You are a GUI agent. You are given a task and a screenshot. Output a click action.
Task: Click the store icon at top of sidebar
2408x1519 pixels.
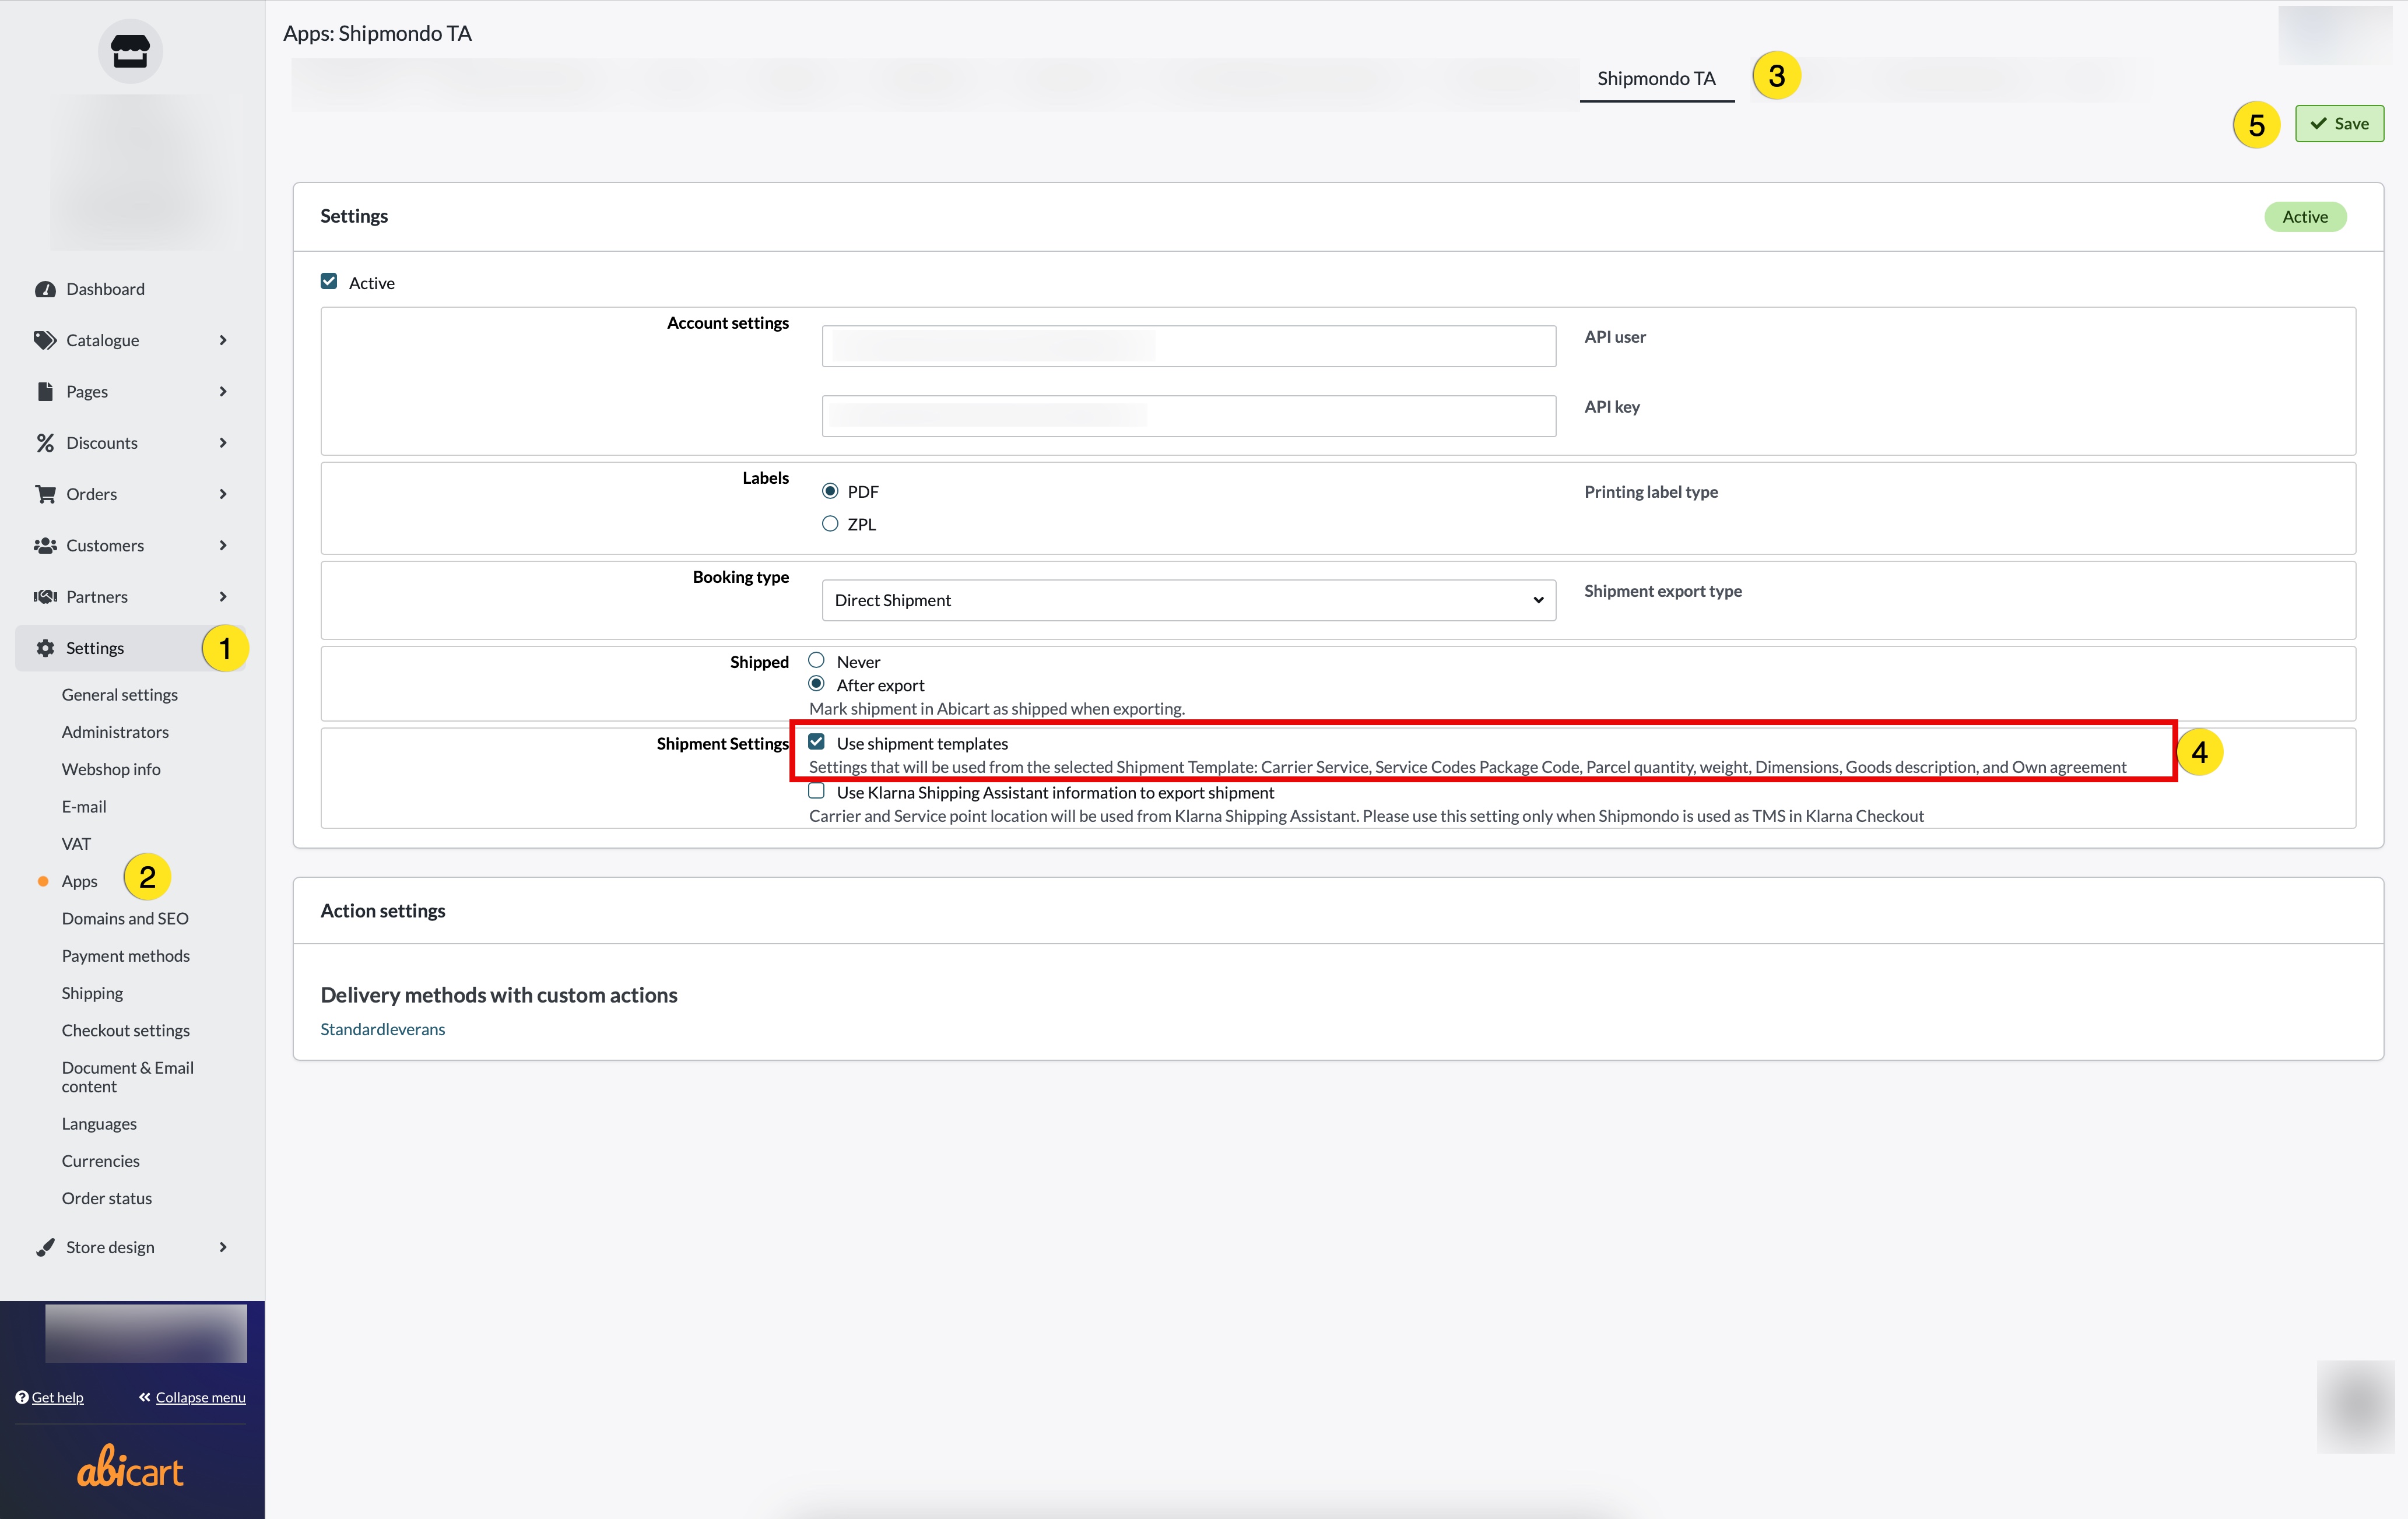pyautogui.click(x=130, y=51)
